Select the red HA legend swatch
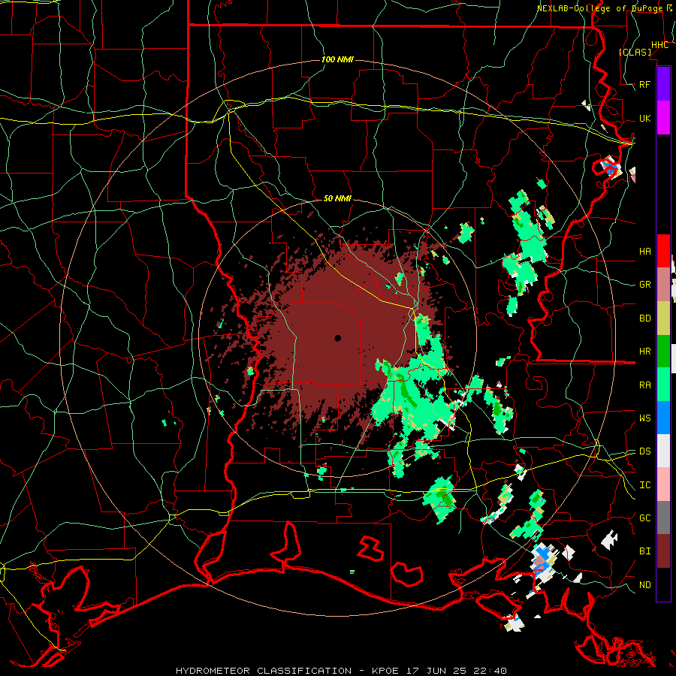676x676 pixels. [663, 251]
